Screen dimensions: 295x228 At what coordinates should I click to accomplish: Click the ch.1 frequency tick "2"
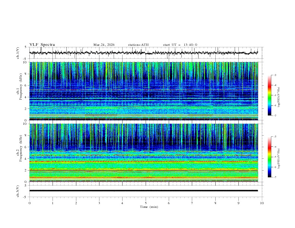click(26, 109)
